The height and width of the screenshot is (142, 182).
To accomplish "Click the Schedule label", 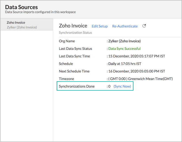I will 66,64.
